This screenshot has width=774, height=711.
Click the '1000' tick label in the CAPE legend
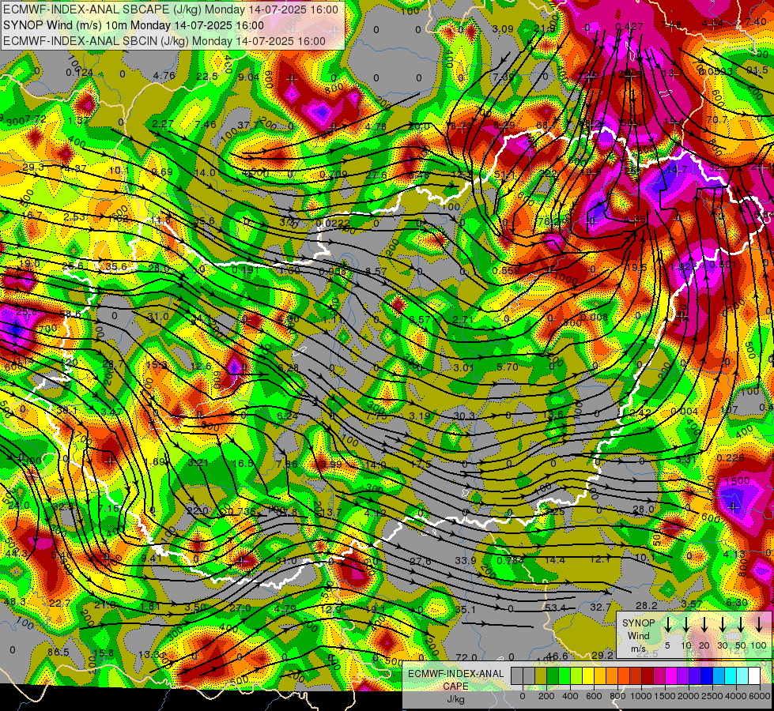tap(641, 696)
